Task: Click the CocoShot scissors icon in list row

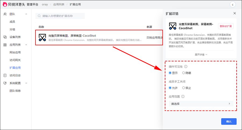Action: (42, 38)
